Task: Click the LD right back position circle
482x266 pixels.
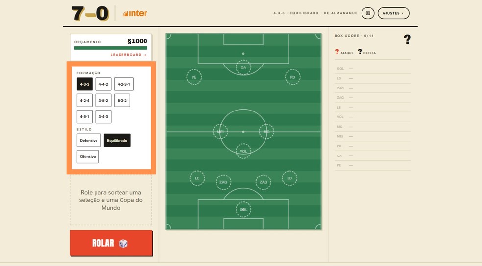Action: pos(289,178)
